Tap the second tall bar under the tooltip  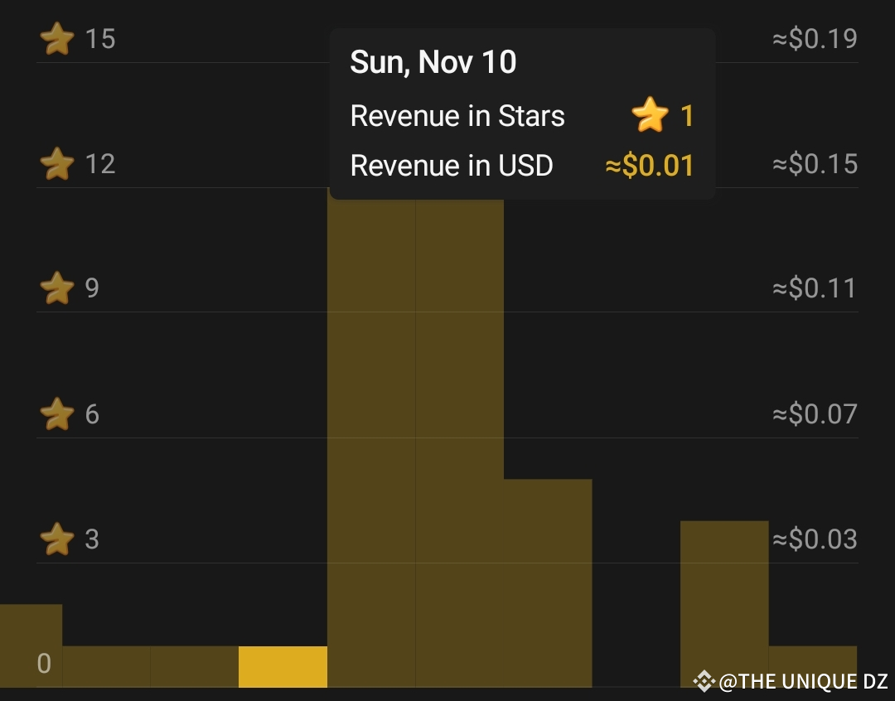click(459, 439)
